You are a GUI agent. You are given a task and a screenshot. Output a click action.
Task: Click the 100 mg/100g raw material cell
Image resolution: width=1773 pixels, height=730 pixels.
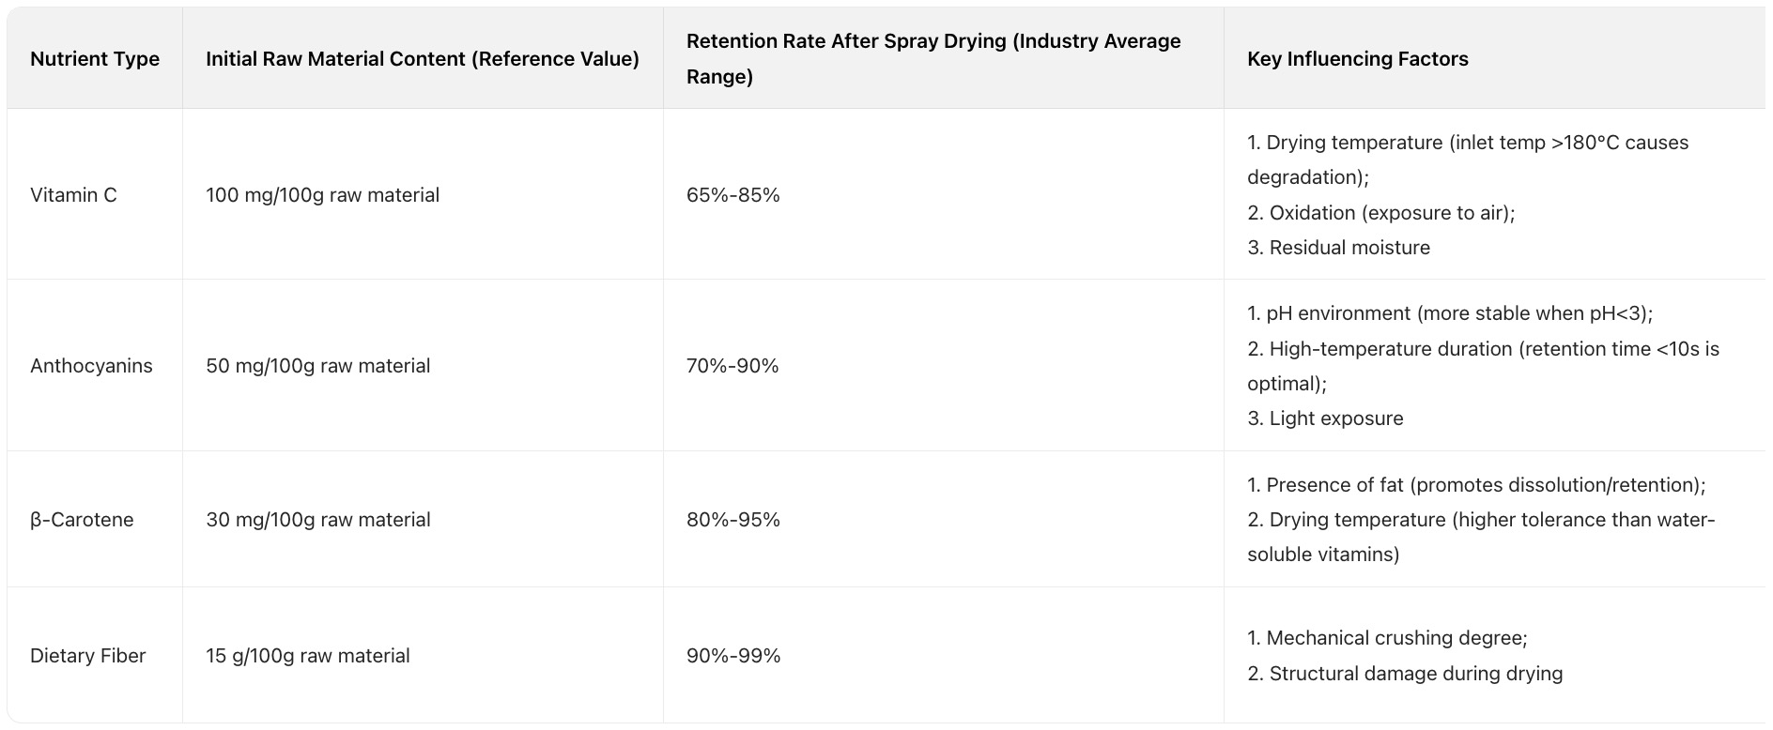(x=322, y=195)
